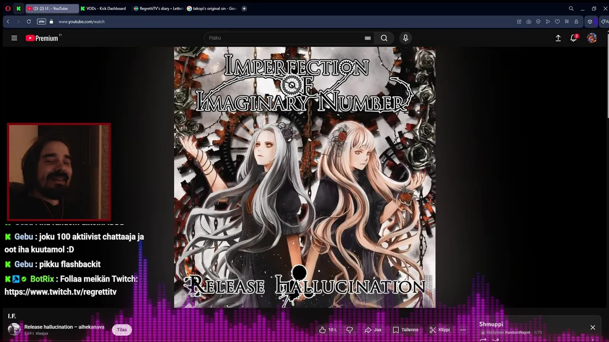This screenshot has height=342, width=609.
Task: Create a clip with Klippi button
Action: pos(440,330)
